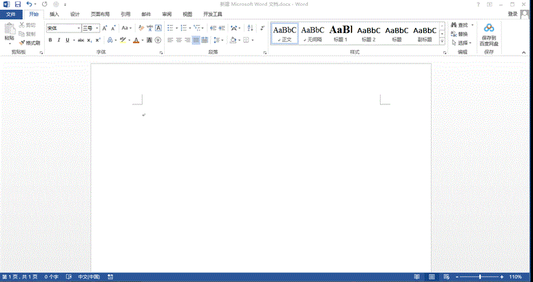
Task: Toggle strikethrough text formatting
Action: pos(80,40)
